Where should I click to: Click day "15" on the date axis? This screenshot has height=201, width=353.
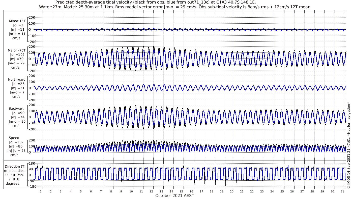181,191
